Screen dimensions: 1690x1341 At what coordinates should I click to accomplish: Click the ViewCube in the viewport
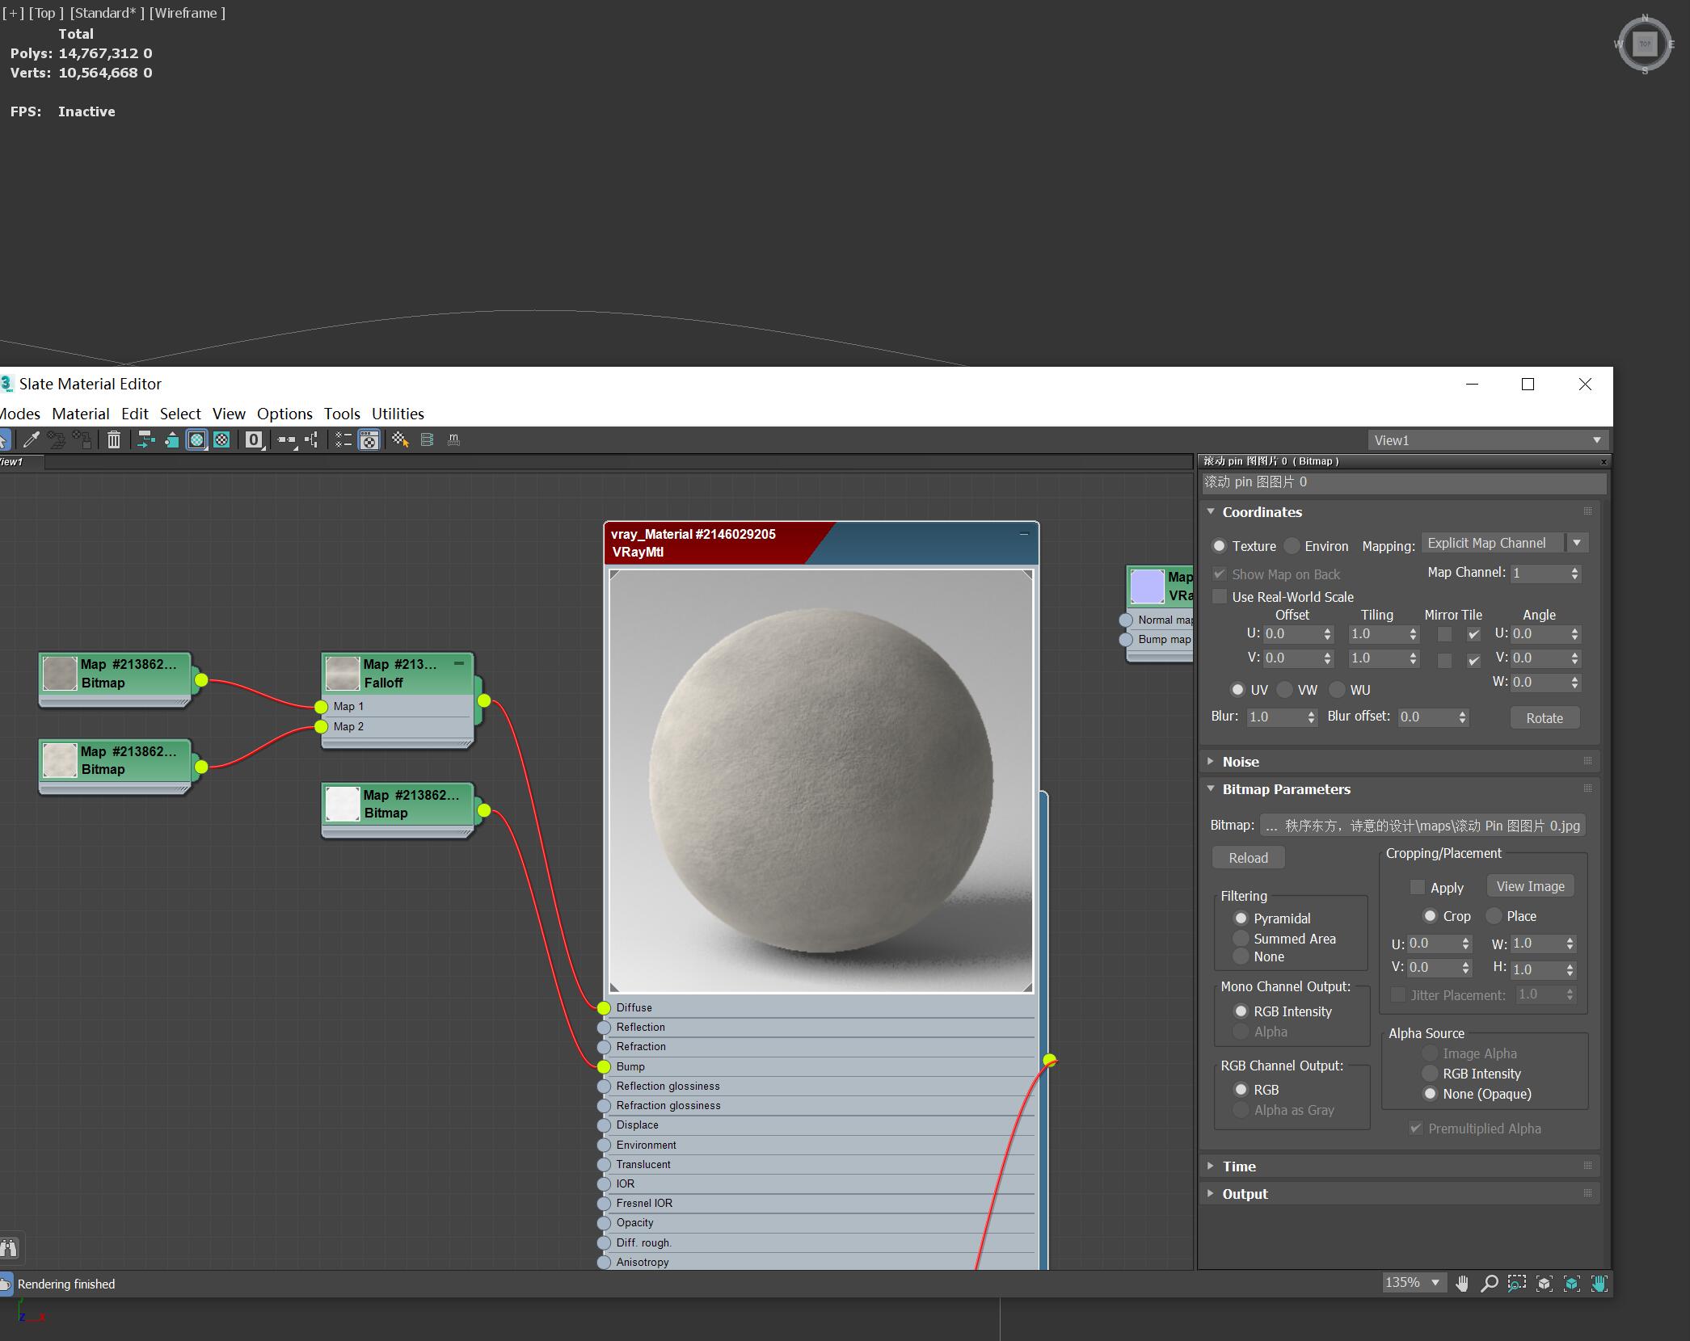pos(1645,44)
